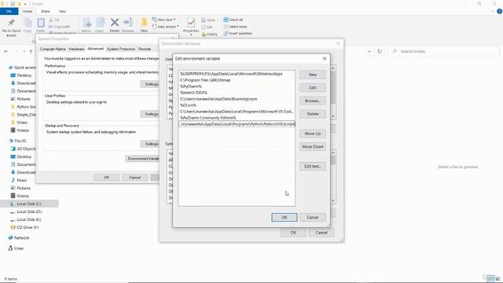This screenshot has width=503, height=283.
Task: Click New in Edit environment variable dialog
Action: [313, 75]
